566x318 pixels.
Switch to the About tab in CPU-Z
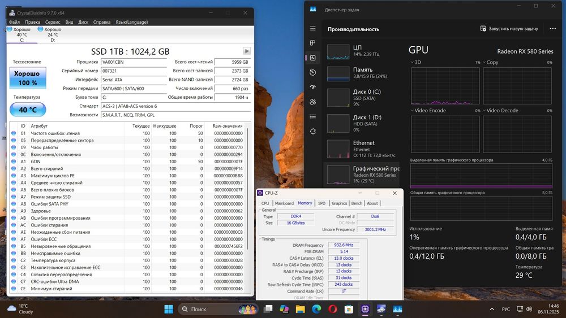click(372, 203)
